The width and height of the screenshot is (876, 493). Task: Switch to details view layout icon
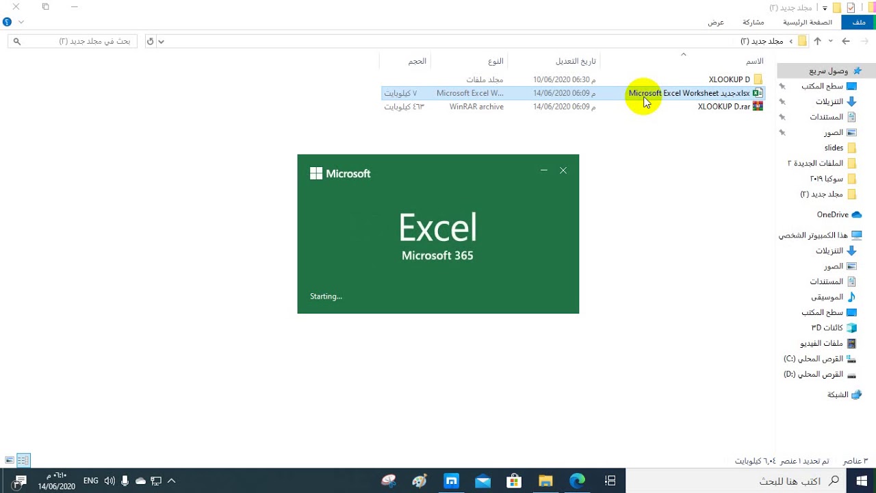23,460
